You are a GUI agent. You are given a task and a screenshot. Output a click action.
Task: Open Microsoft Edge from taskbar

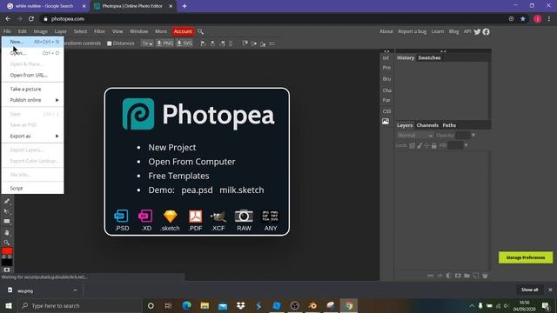point(186,305)
